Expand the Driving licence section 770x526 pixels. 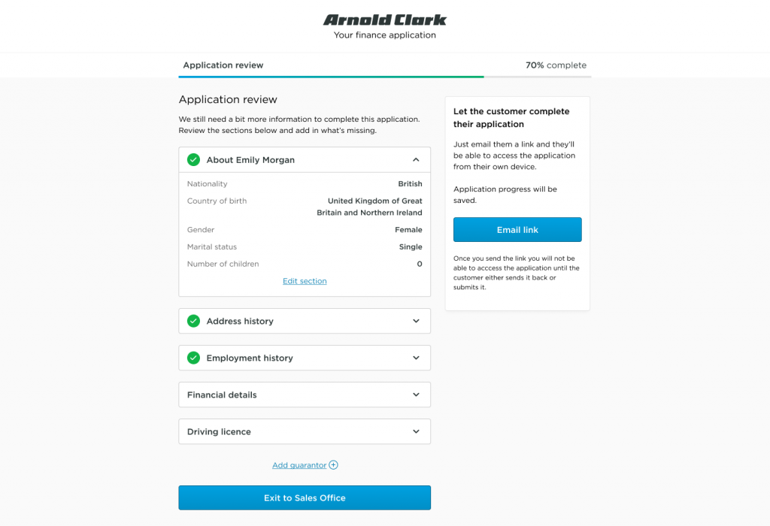416,431
